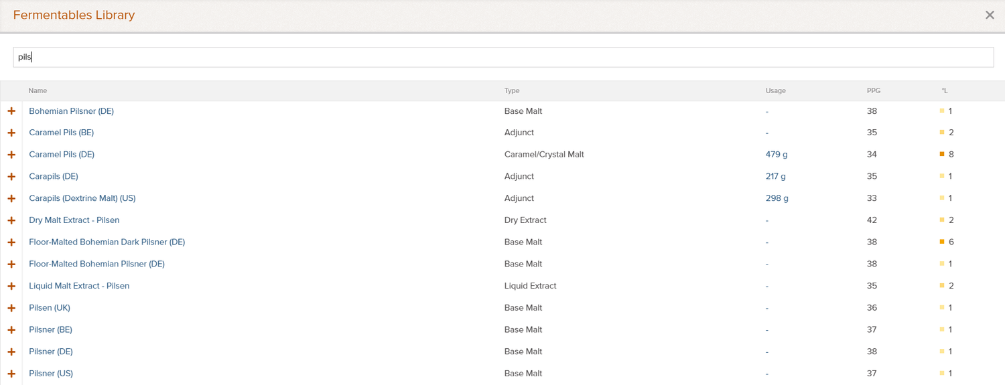The width and height of the screenshot is (1005, 385).
Task: Add Carapils (DE) using plus icon
Action: (11, 177)
